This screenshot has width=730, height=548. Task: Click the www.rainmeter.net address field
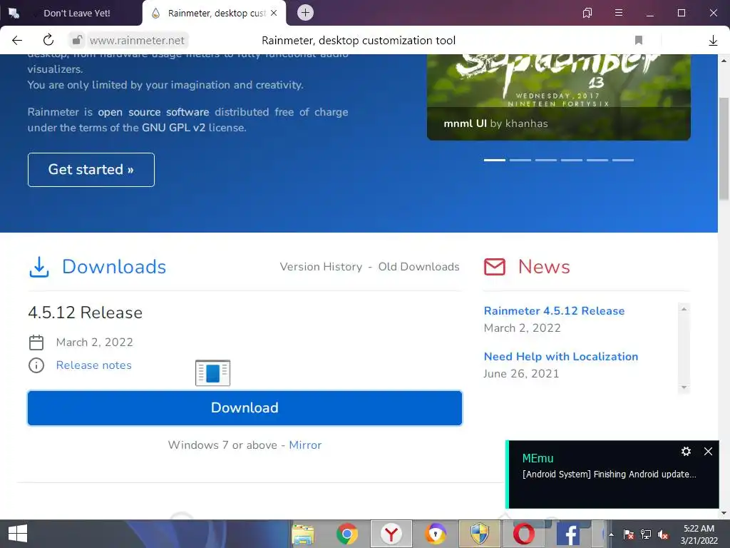coord(137,41)
